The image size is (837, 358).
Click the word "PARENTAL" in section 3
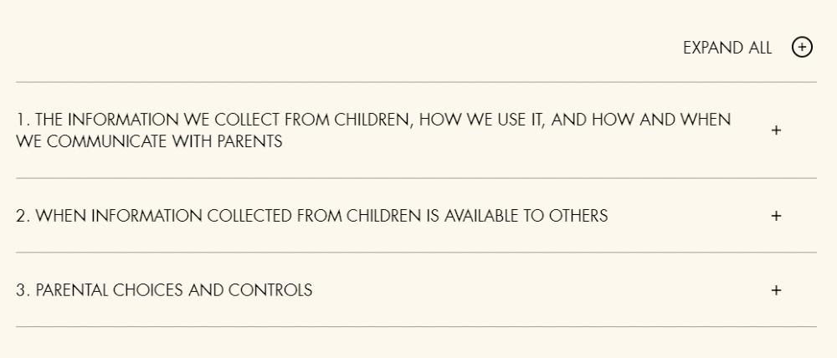point(72,290)
